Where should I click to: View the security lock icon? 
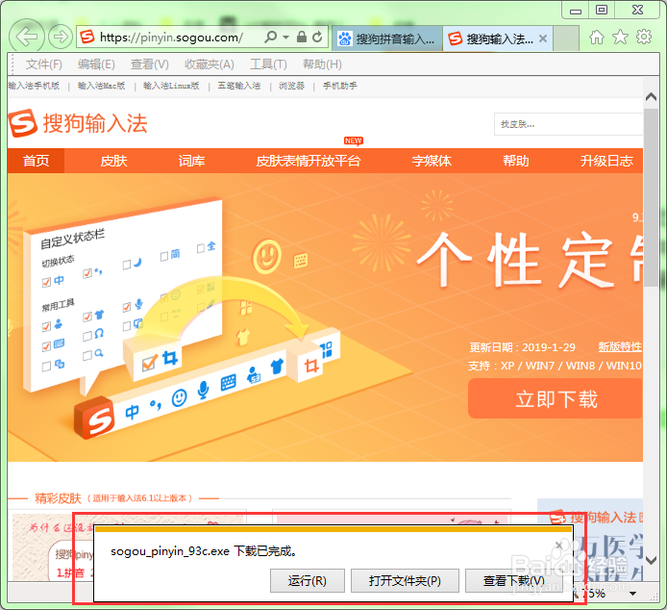click(x=301, y=38)
